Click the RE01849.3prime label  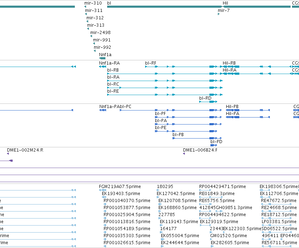[x=217, y=194]
